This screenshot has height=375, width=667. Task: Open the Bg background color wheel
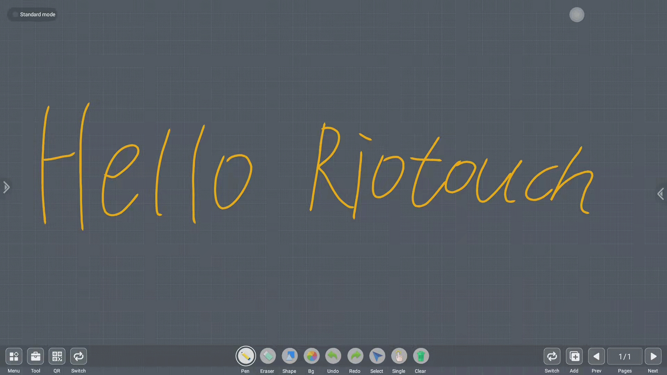311,356
